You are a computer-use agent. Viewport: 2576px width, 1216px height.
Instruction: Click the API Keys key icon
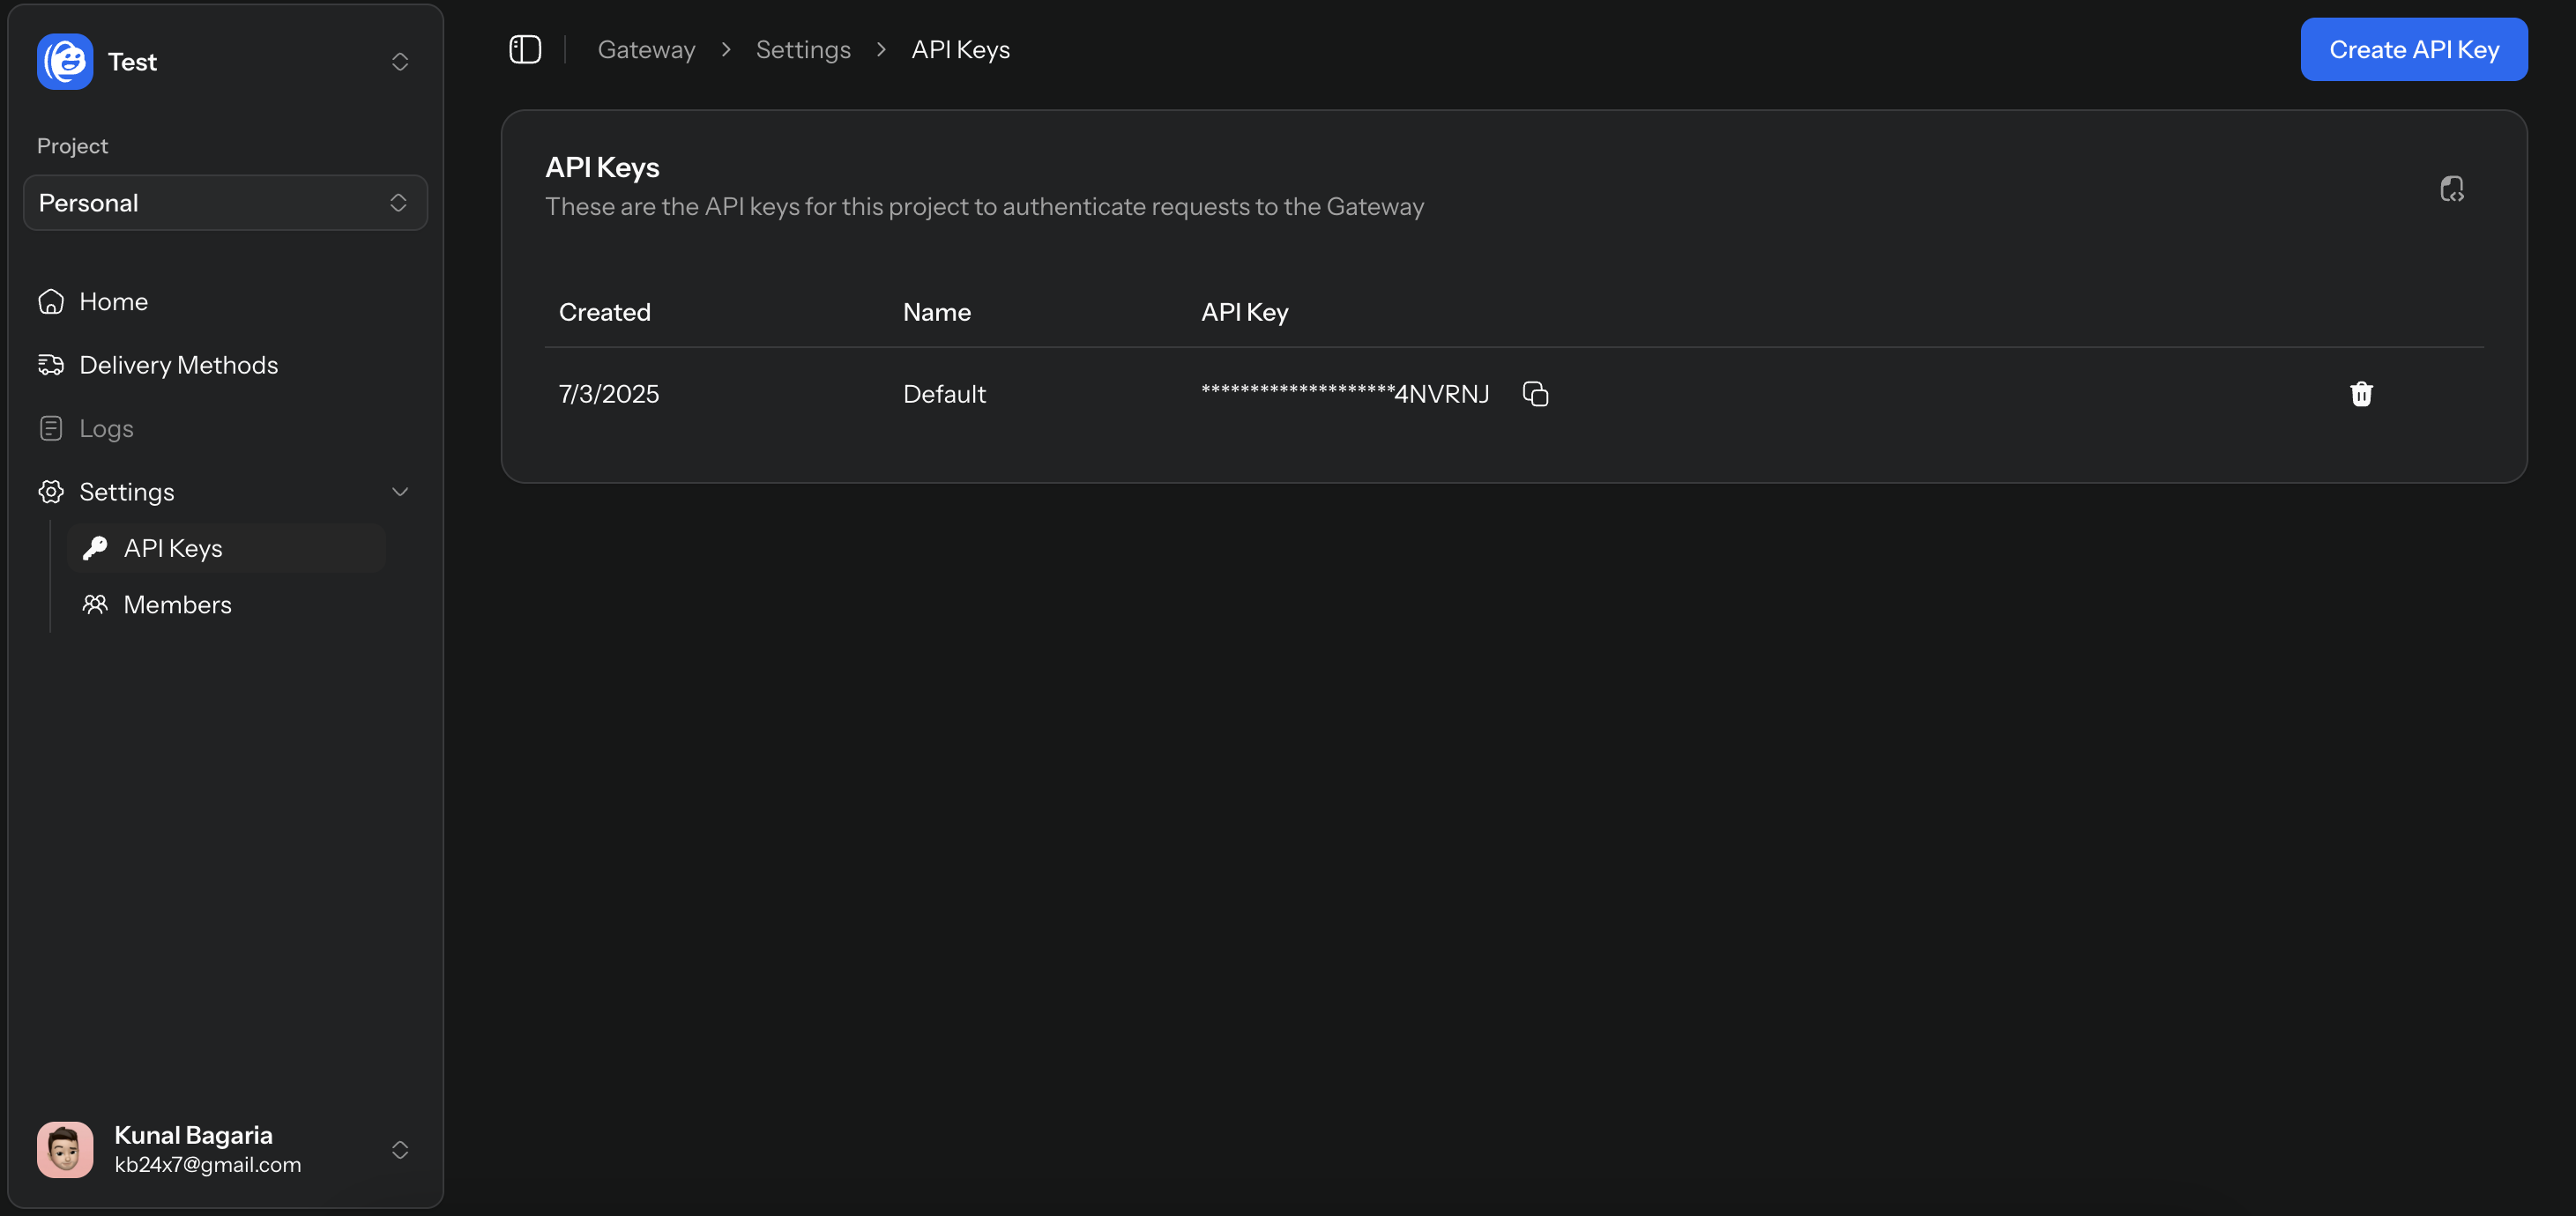pos(95,547)
